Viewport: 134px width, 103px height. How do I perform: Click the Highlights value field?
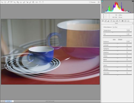[x=129, y=49]
